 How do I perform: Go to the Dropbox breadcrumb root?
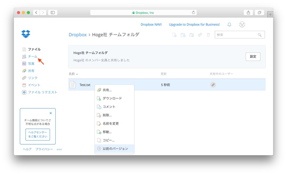click(77, 34)
